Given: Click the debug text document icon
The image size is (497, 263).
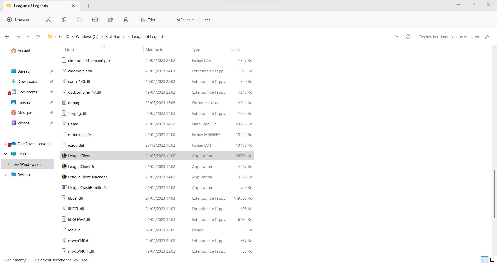Looking at the screenshot, I should coord(64,103).
